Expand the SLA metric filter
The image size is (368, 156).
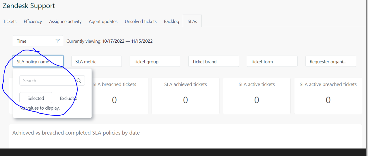(96, 61)
